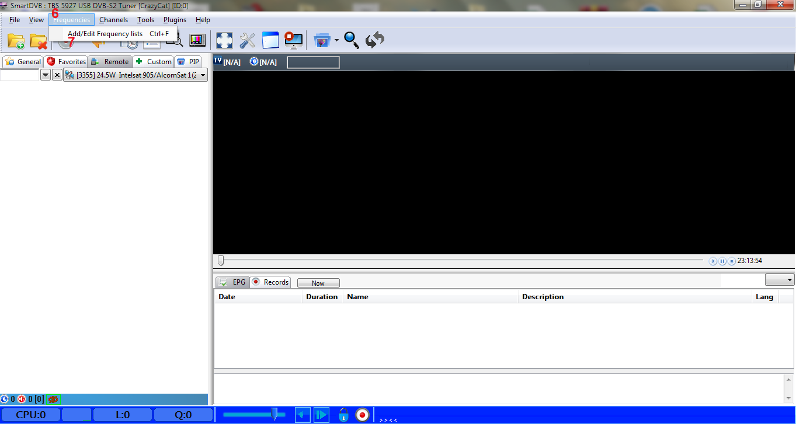Open the Plugins menu

coord(175,20)
